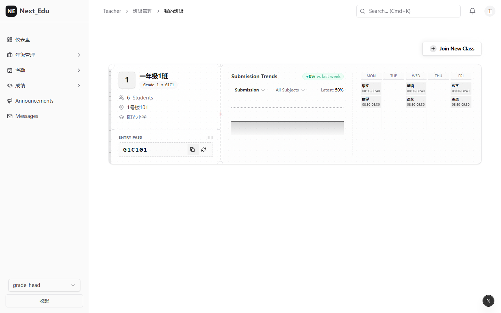The height and width of the screenshot is (313, 501).
Task: Open the grade_head role dropdown
Action: 44,285
